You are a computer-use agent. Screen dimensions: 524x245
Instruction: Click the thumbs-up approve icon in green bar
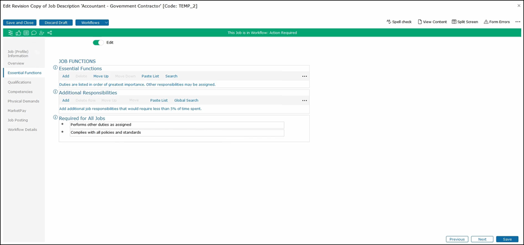pyautogui.click(x=19, y=33)
